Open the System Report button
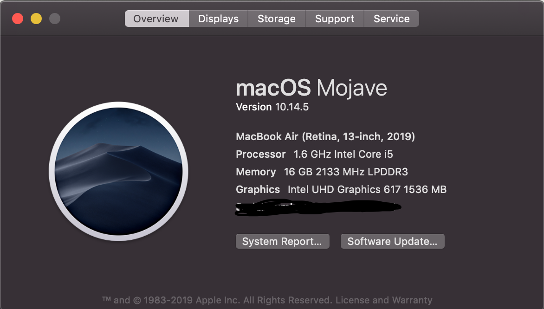This screenshot has width=544, height=309. point(282,241)
